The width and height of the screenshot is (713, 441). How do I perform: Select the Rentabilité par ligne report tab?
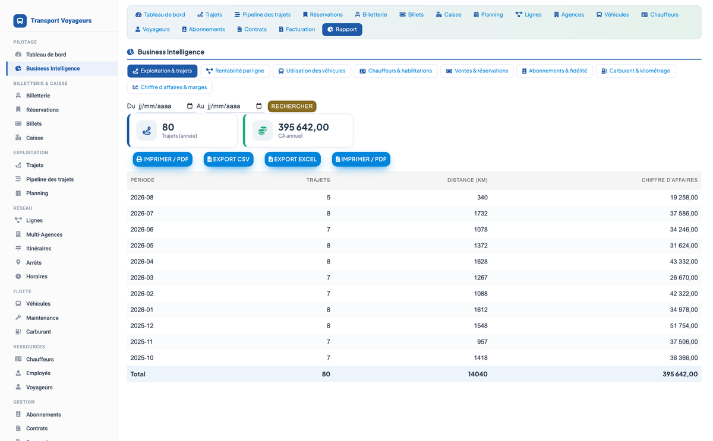(x=235, y=71)
